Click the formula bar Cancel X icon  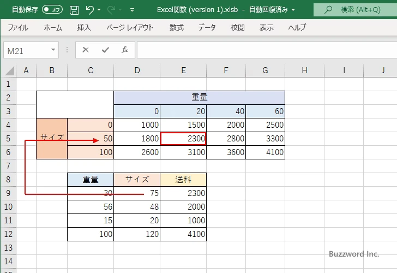coord(86,50)
